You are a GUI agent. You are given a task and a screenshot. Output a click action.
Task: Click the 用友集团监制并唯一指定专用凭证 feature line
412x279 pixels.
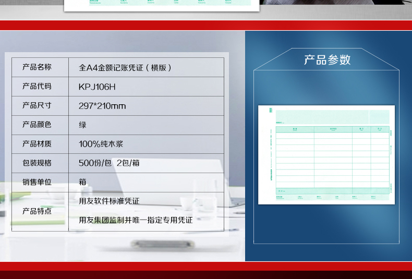[136, 220]
